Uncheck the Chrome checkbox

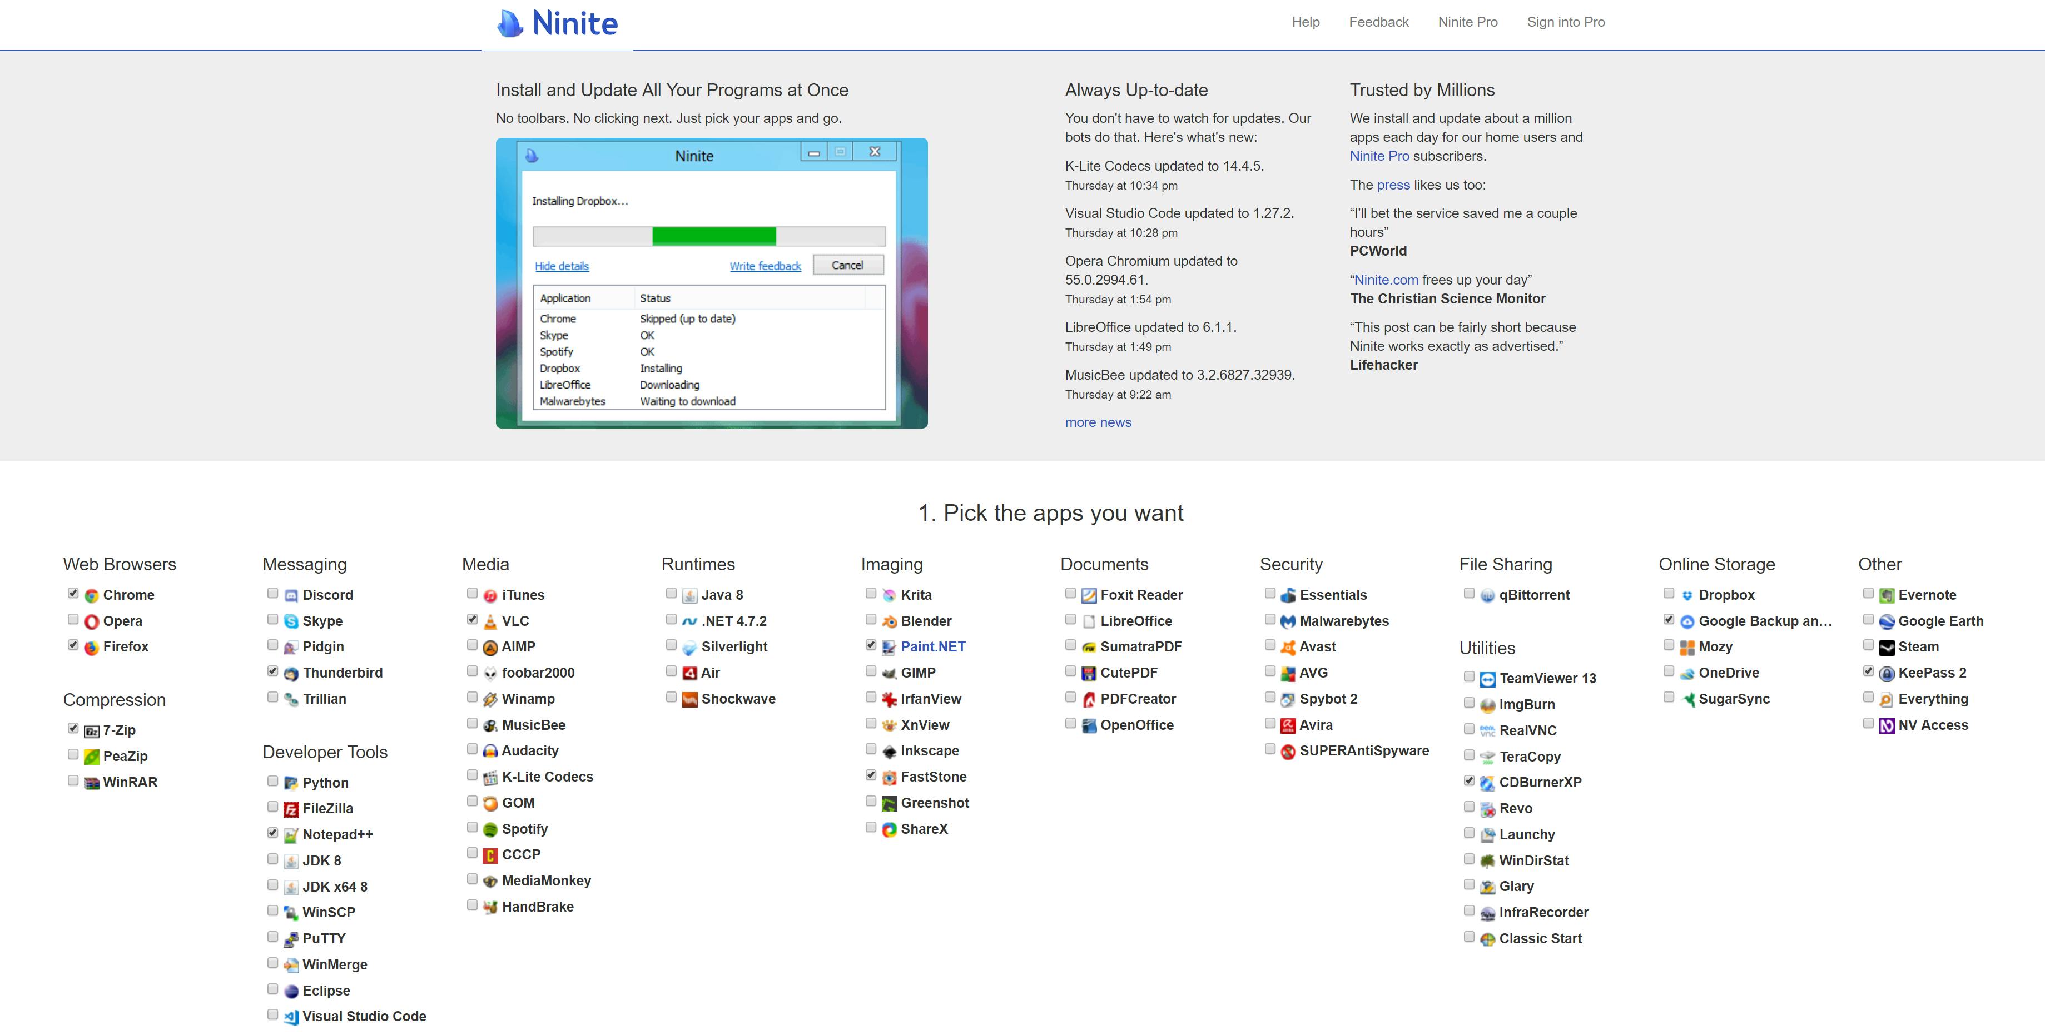coord(73,594)
